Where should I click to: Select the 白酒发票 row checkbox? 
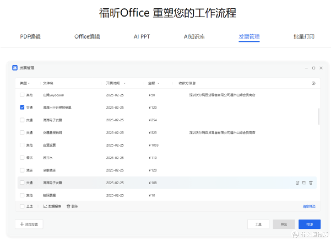22,145
